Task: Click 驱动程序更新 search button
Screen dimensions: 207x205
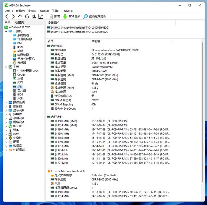Action: click(x=95, y=16)
